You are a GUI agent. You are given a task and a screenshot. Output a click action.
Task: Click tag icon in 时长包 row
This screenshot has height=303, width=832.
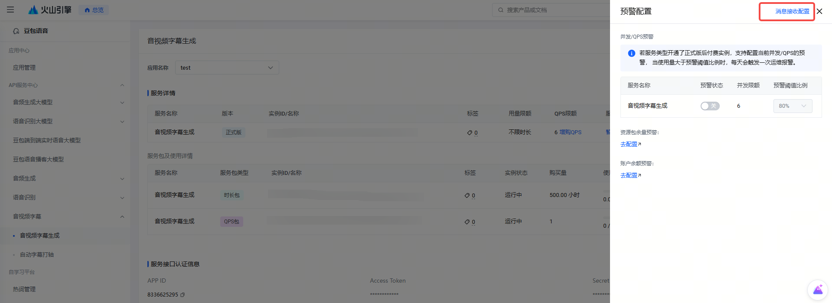tap(467, 195)
